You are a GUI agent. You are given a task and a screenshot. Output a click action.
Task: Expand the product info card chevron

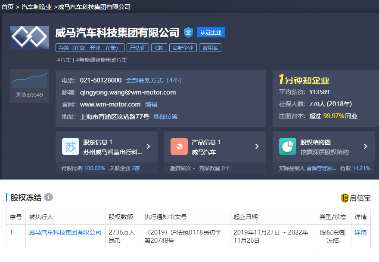pyautogui.click(x=257, y=146)
